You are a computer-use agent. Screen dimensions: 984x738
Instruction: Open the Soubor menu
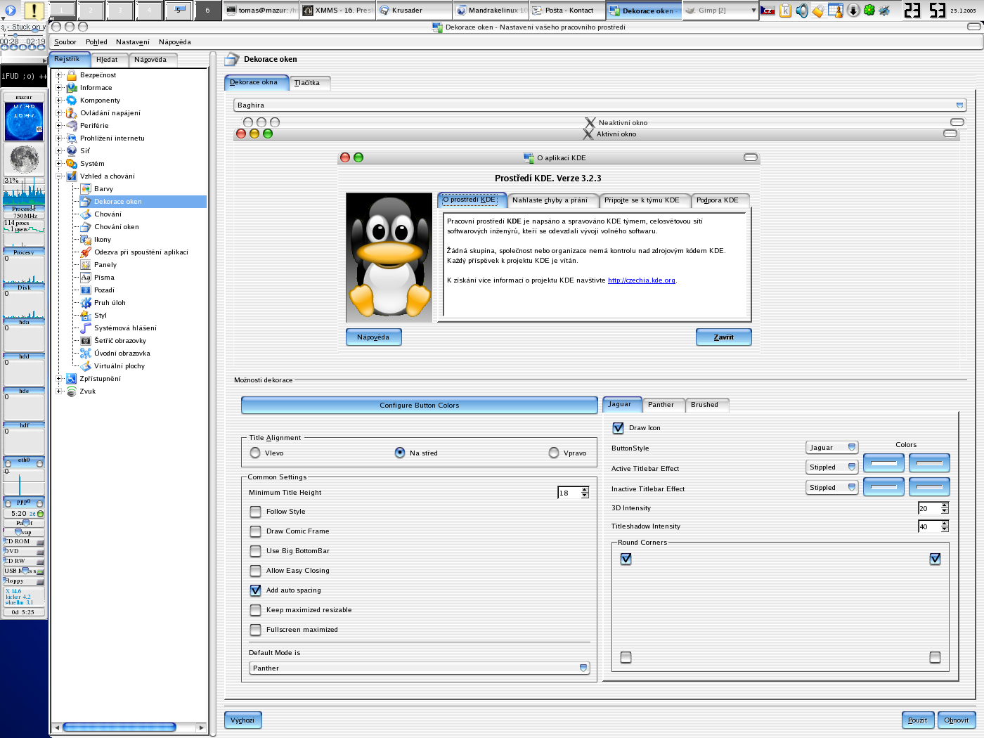coord(65,42)
